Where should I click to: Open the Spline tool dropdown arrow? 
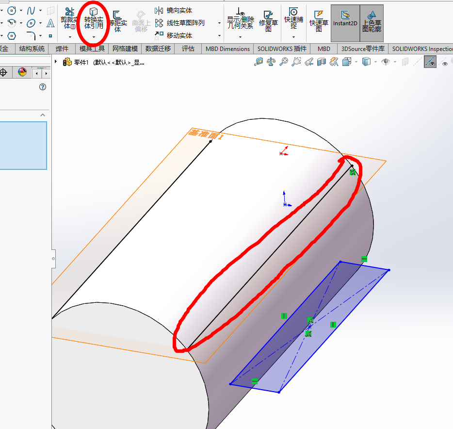(40, 11)
